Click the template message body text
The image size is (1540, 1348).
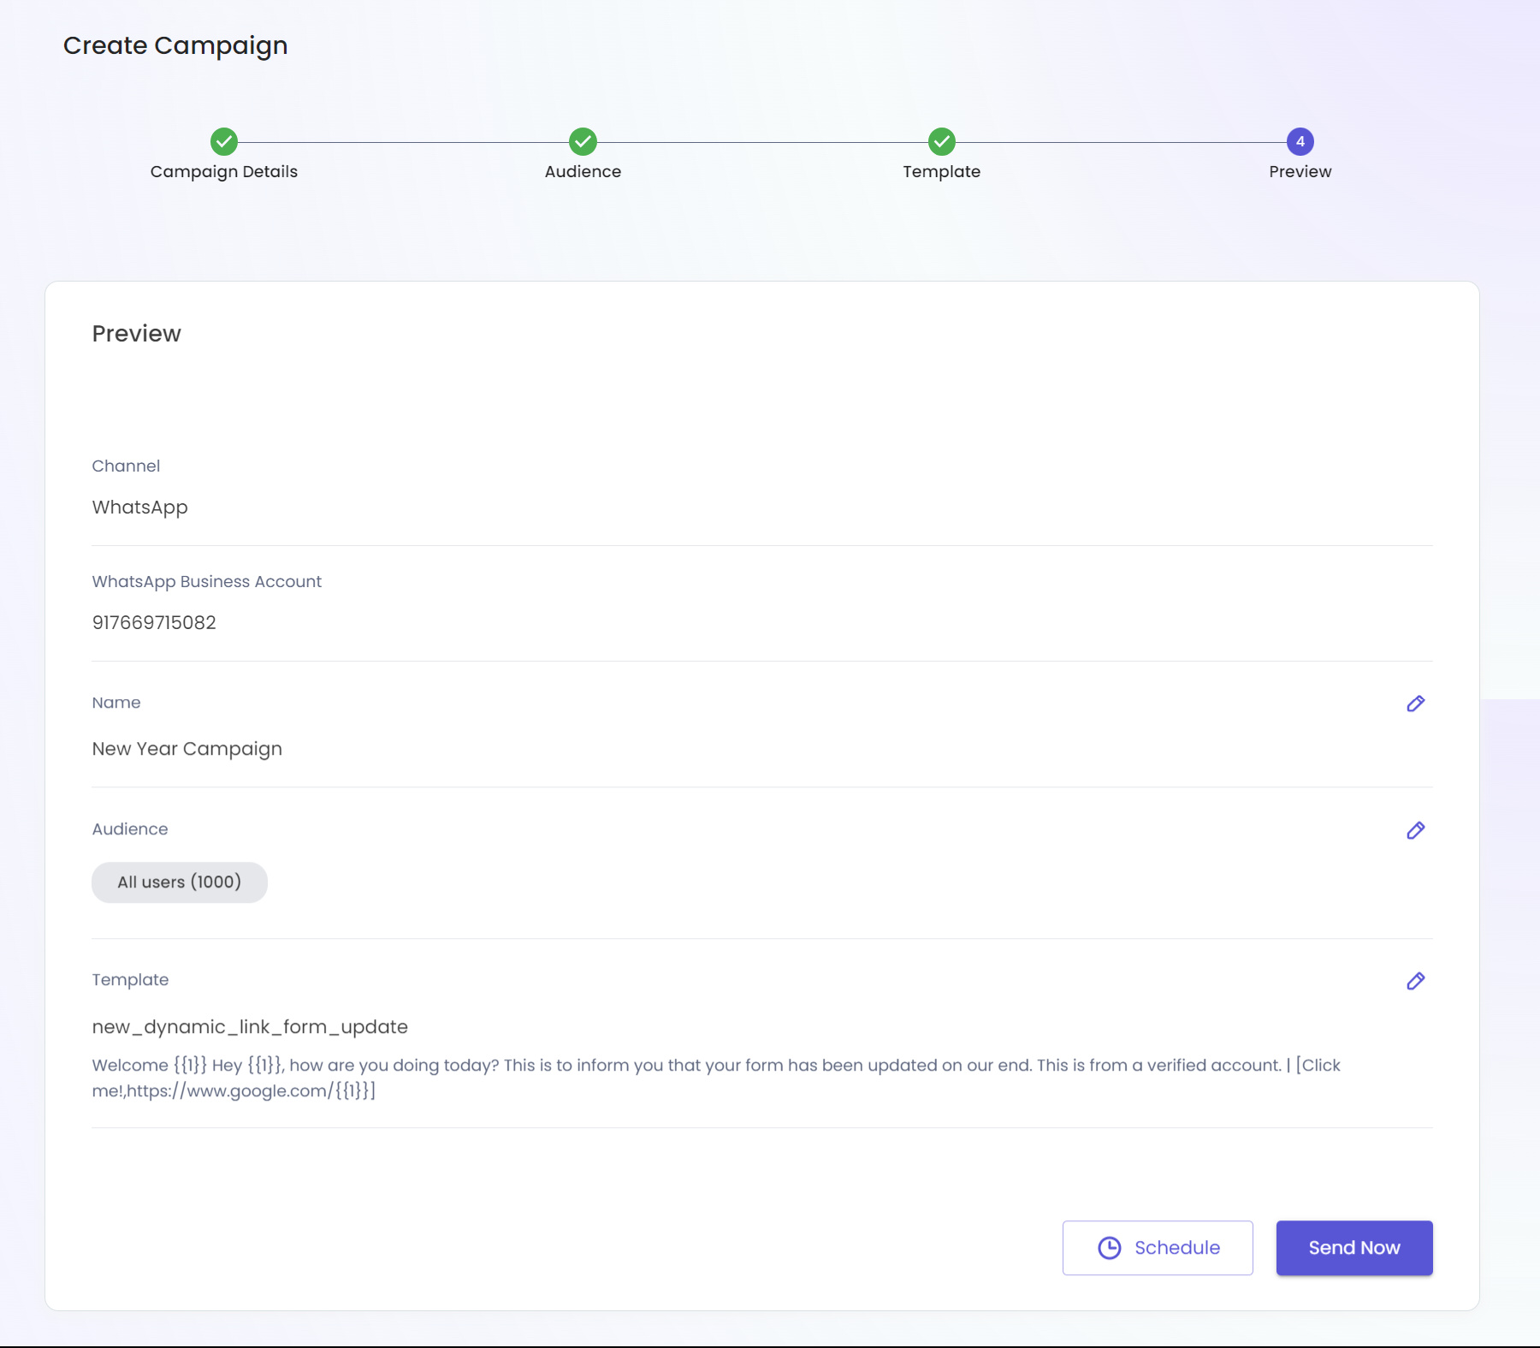point(716,1078)
